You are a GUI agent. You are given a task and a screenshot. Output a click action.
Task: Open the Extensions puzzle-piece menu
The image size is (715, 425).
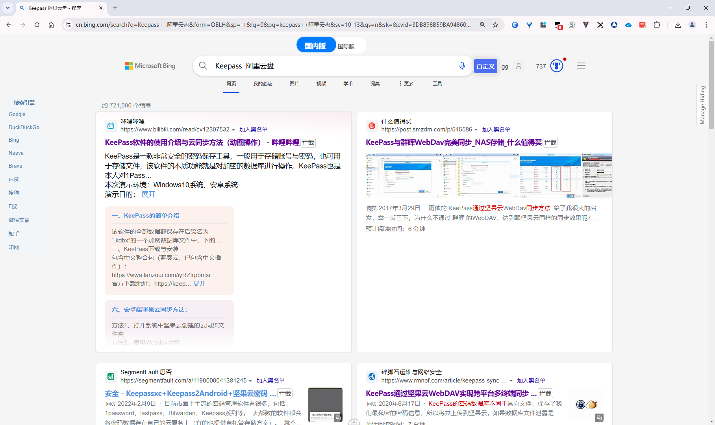pos(657,25)
